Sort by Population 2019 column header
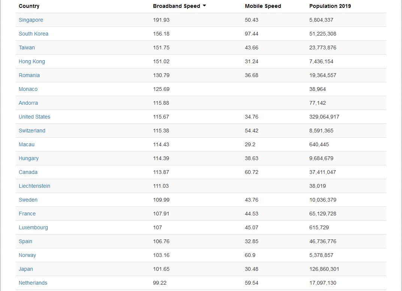 coord(330,6)
